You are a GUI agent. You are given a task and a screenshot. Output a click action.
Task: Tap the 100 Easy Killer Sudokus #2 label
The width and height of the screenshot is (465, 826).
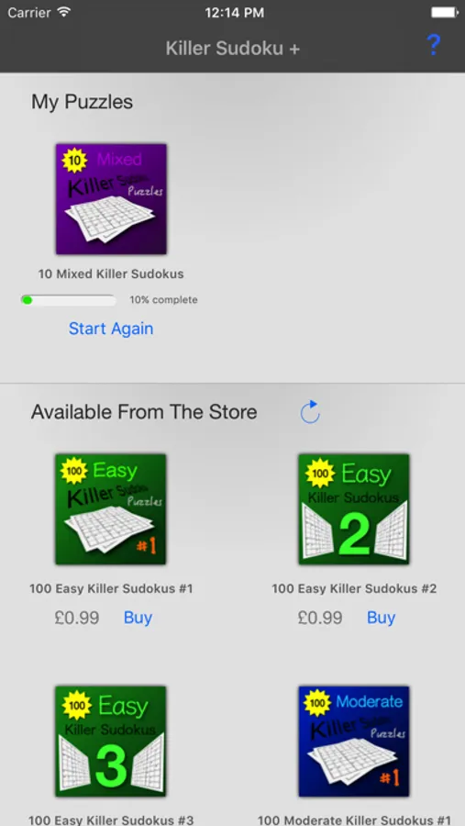click(x=354, y=588)
